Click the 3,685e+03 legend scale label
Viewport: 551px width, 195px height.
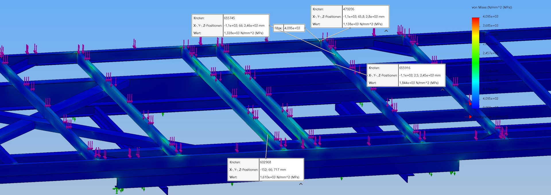click(x=490, y=25)
